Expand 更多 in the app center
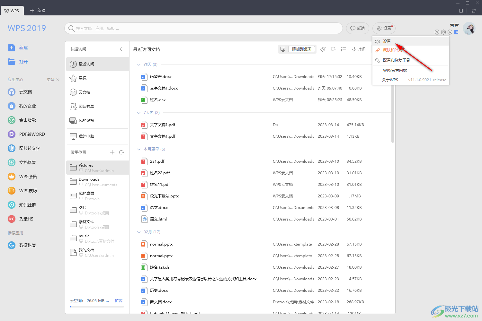Viewport: 482px width, 321px height. pos(53,79)
